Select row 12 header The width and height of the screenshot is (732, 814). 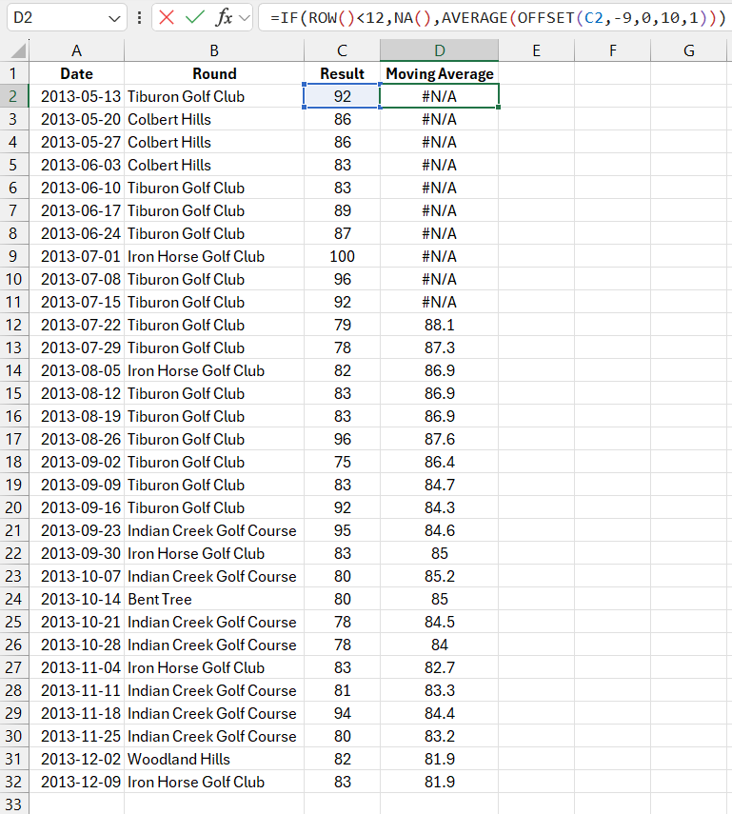[x=14, y=325]
